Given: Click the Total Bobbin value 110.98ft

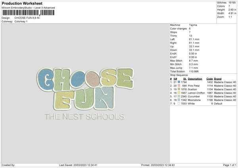Looking at the screenshot, I should coord(194,71).
